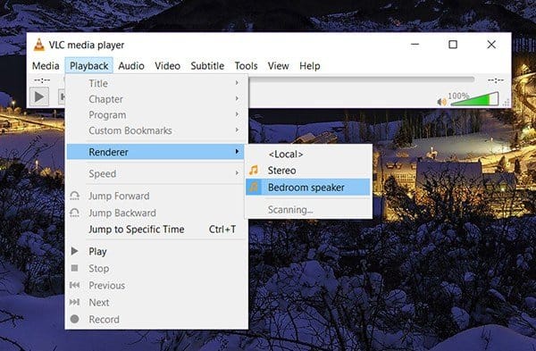Click the Jump Forward icon
This screenshot has width=536, height=351.
pyautogui.click(x=74, y=196)
